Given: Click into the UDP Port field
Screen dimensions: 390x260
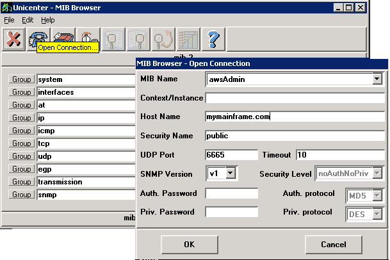Looking at the screenshot, I should (x=231, y=155).
